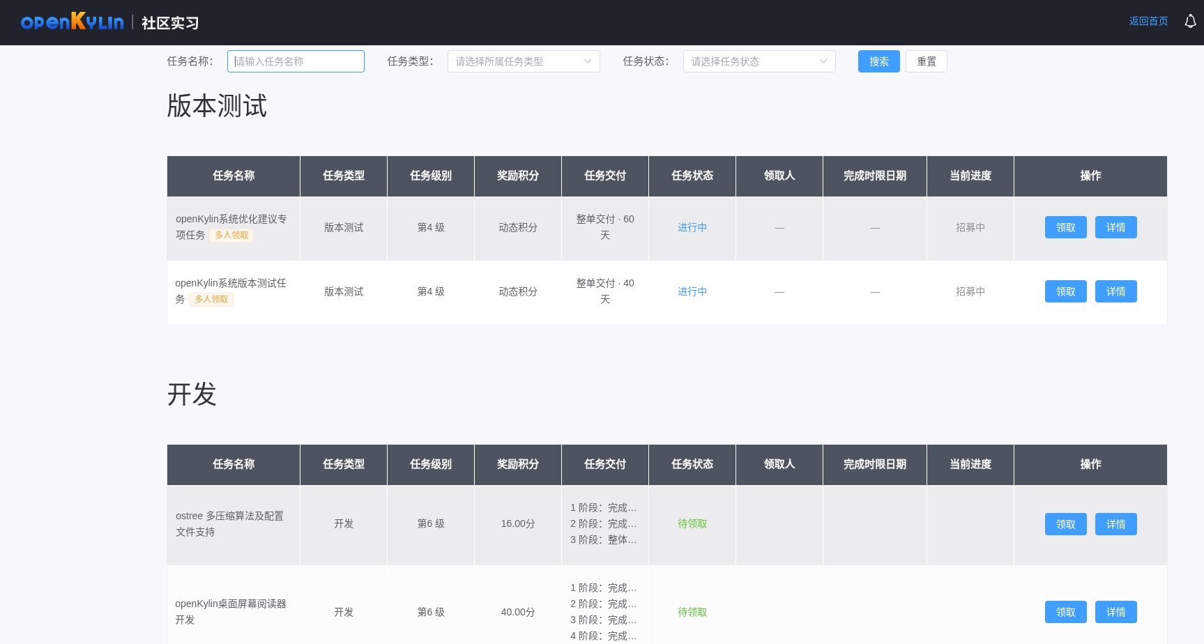Click 多人领取 tag on 系统优化建议 task
The width and height of the screenshot is (1204, 644).
[231, 236]
